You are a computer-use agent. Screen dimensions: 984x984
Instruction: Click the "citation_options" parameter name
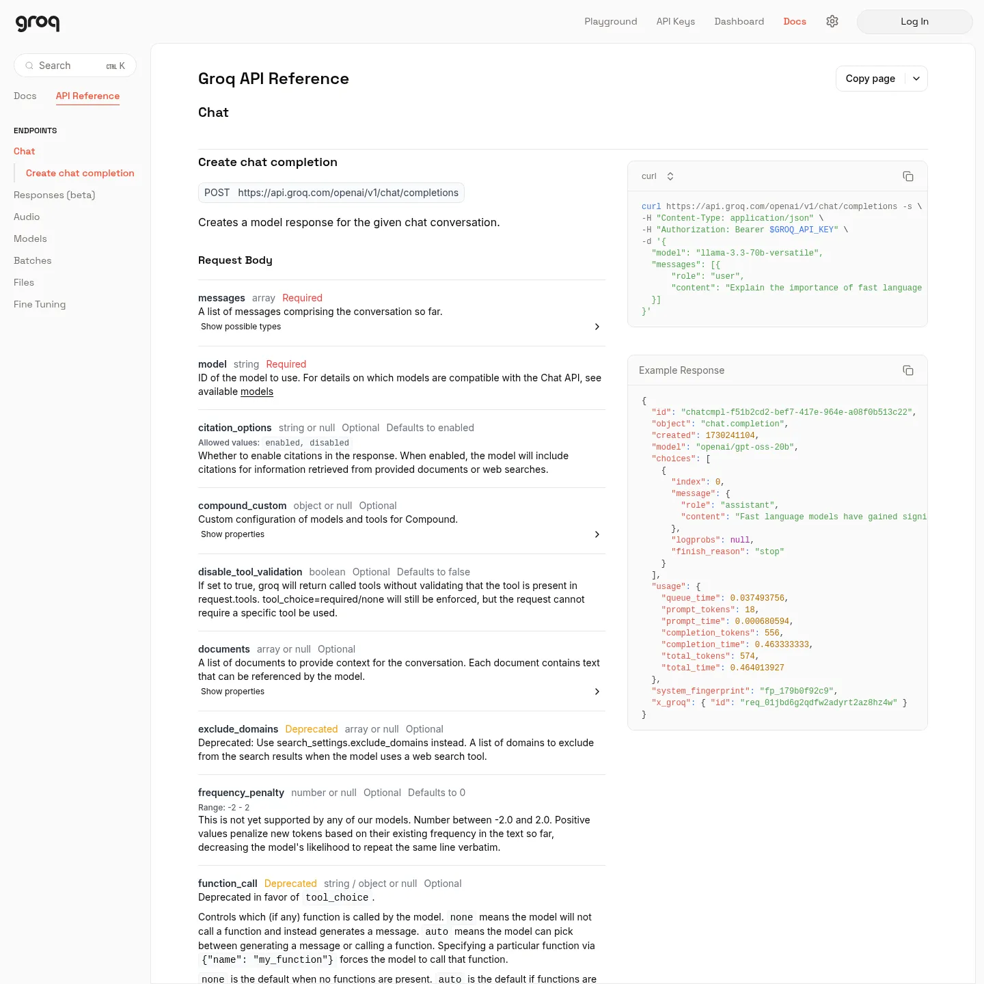[235, 428]
